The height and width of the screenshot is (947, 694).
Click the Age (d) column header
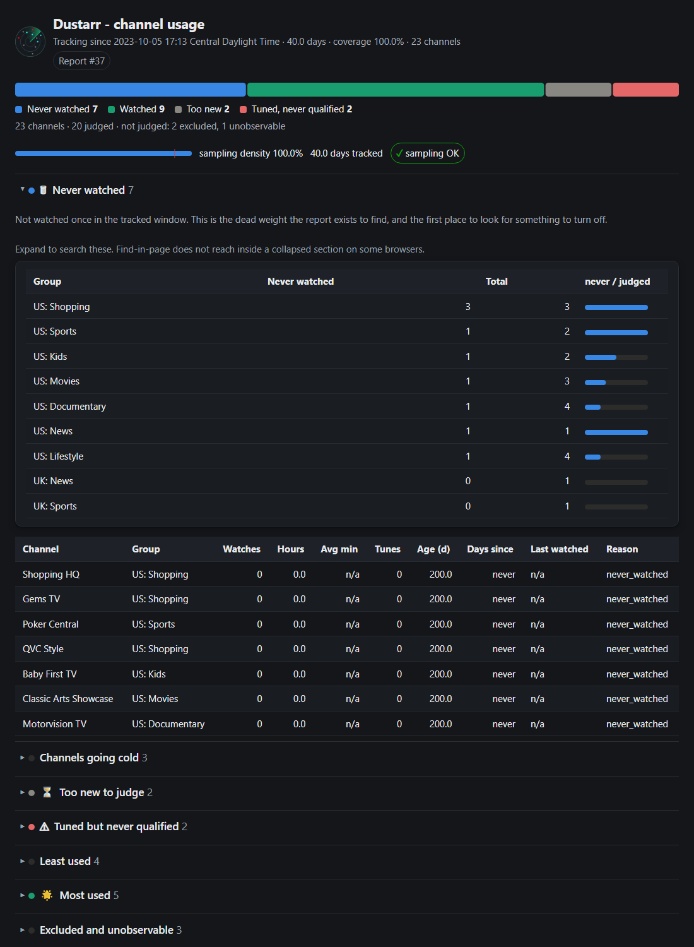[x=433, y=549]
